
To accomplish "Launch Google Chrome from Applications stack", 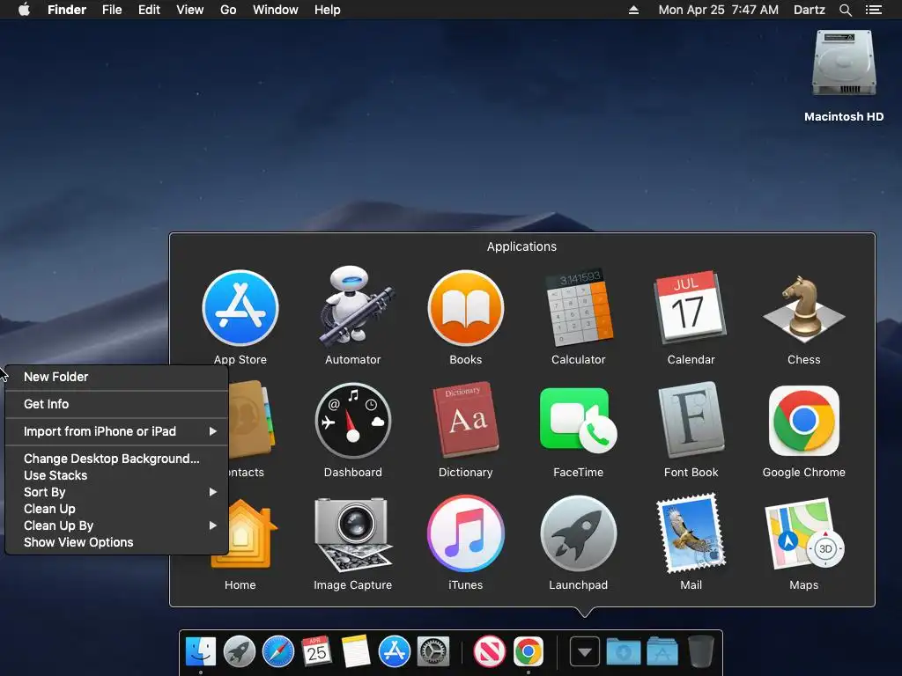I will pos(804,420).
